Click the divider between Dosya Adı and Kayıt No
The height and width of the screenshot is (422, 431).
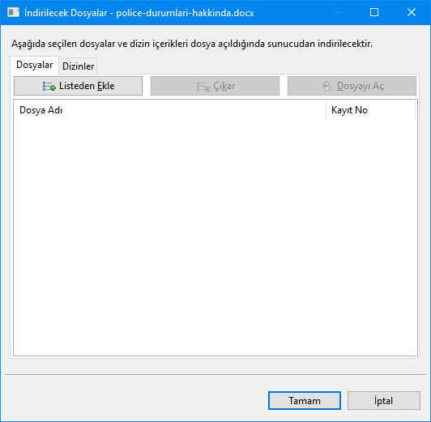[x=326, y=110]
